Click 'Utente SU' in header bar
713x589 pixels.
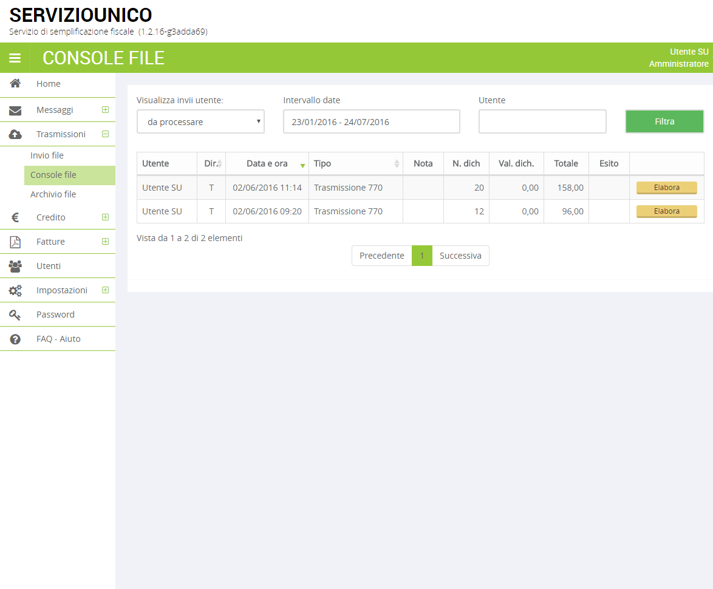coord(689,52)
